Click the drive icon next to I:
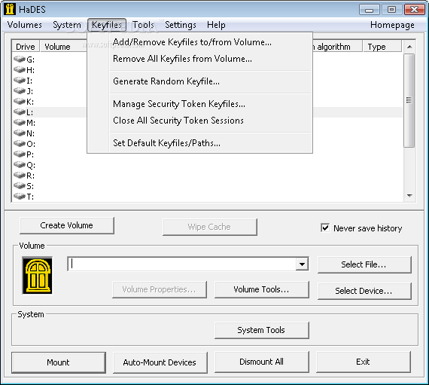This screenshot has height=385, width=429. click(x=20, y=80)
